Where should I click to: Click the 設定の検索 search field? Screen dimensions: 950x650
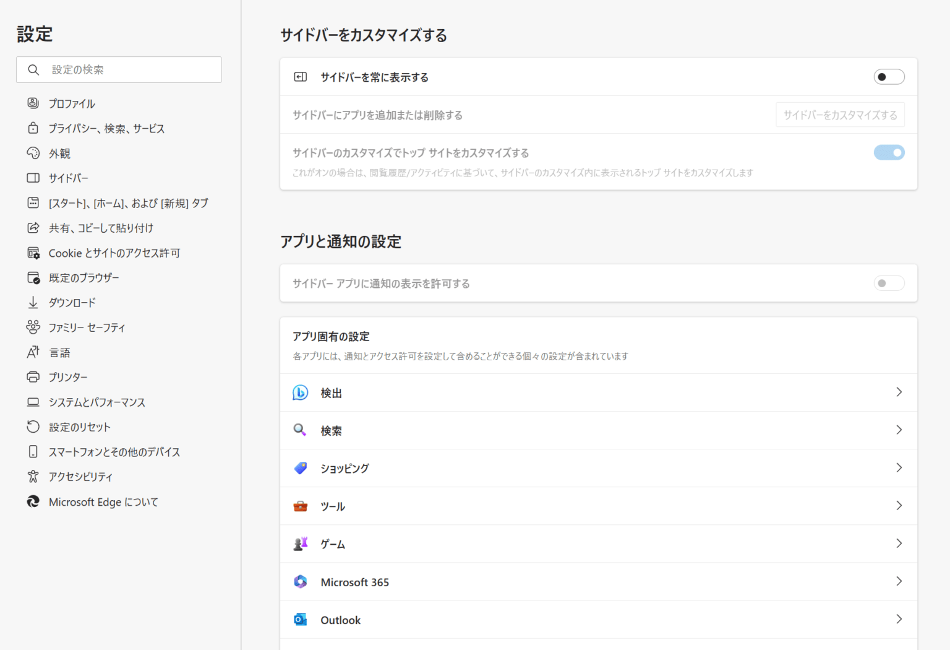(x=118, y=69)
